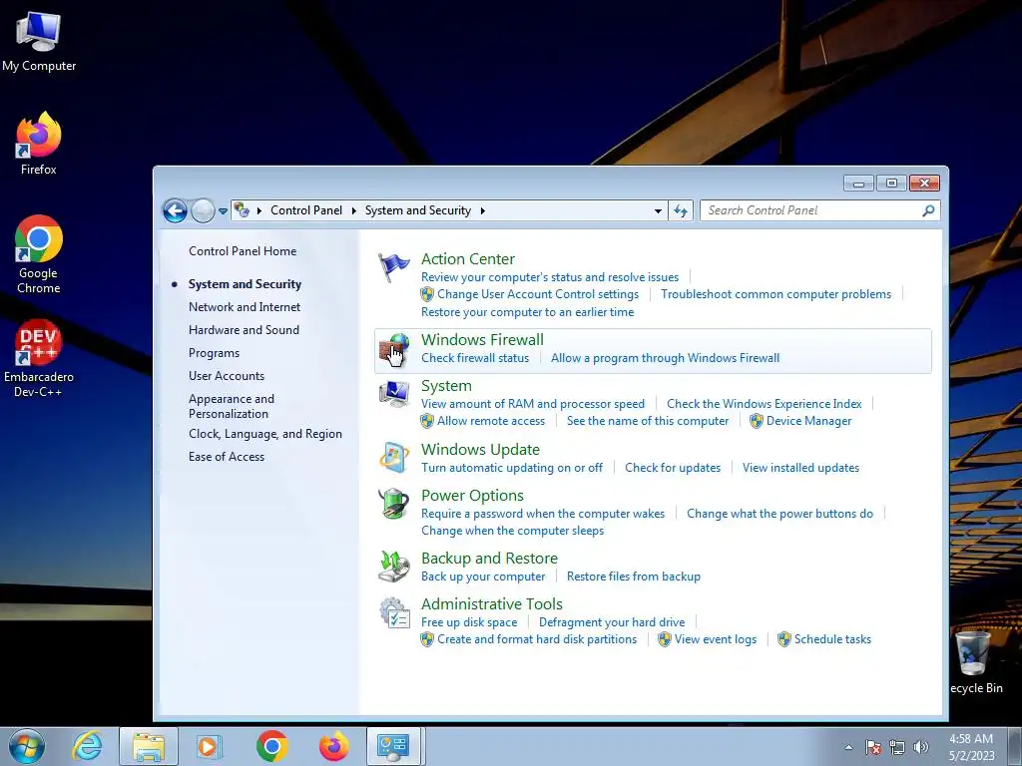Select the Control Panel taskbar button
The image size is (1022, 766).
pos(393,746)
